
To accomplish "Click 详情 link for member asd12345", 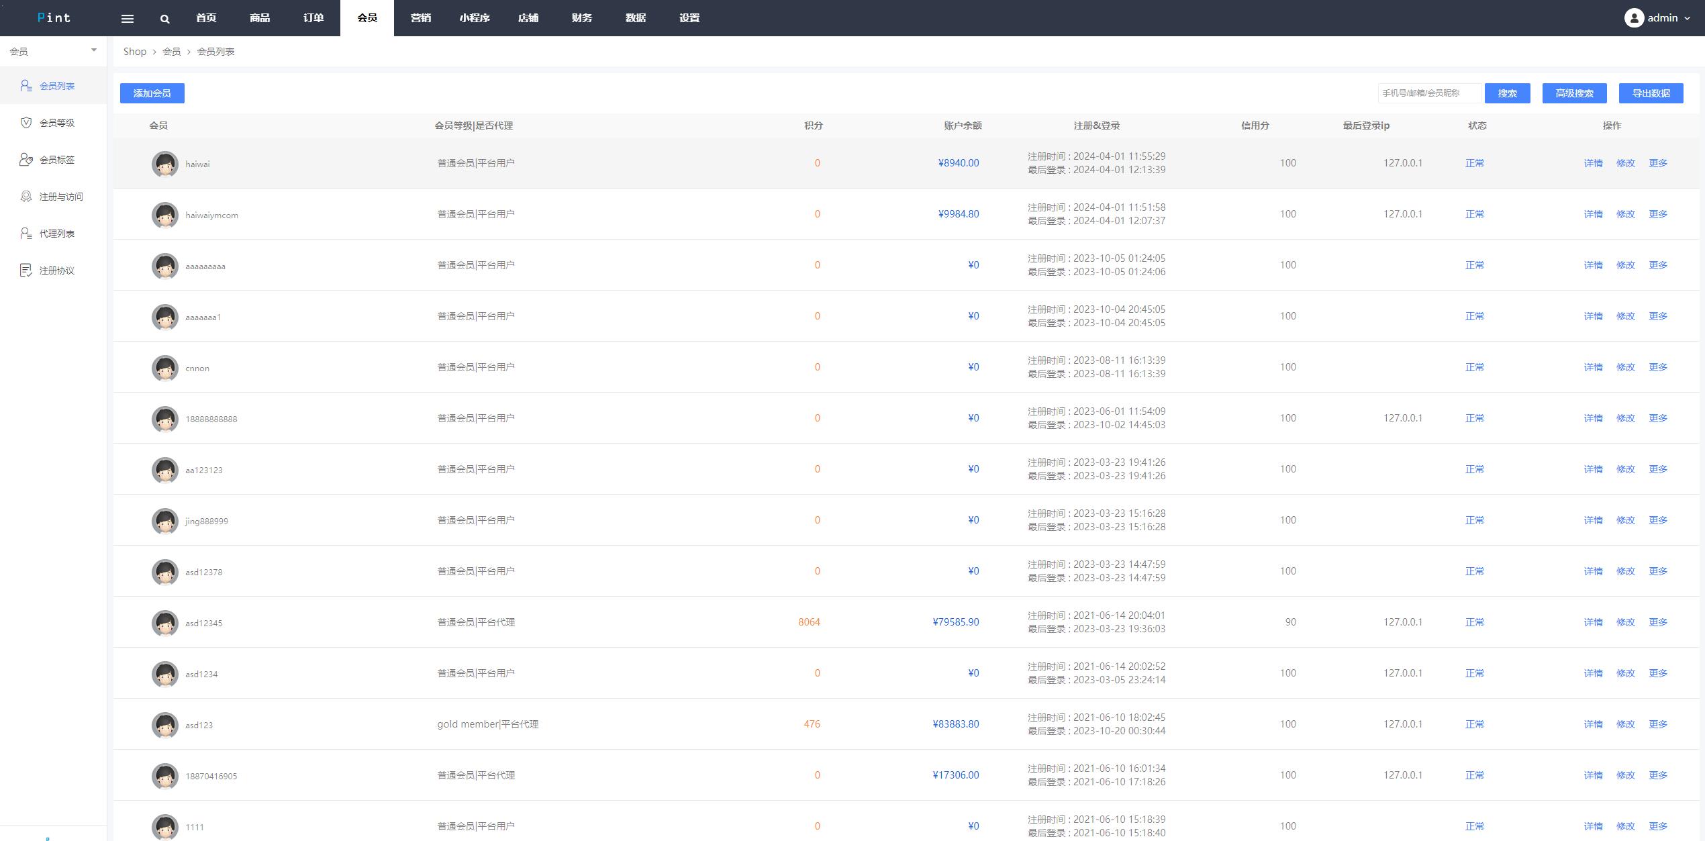I will pos(1593,622).
